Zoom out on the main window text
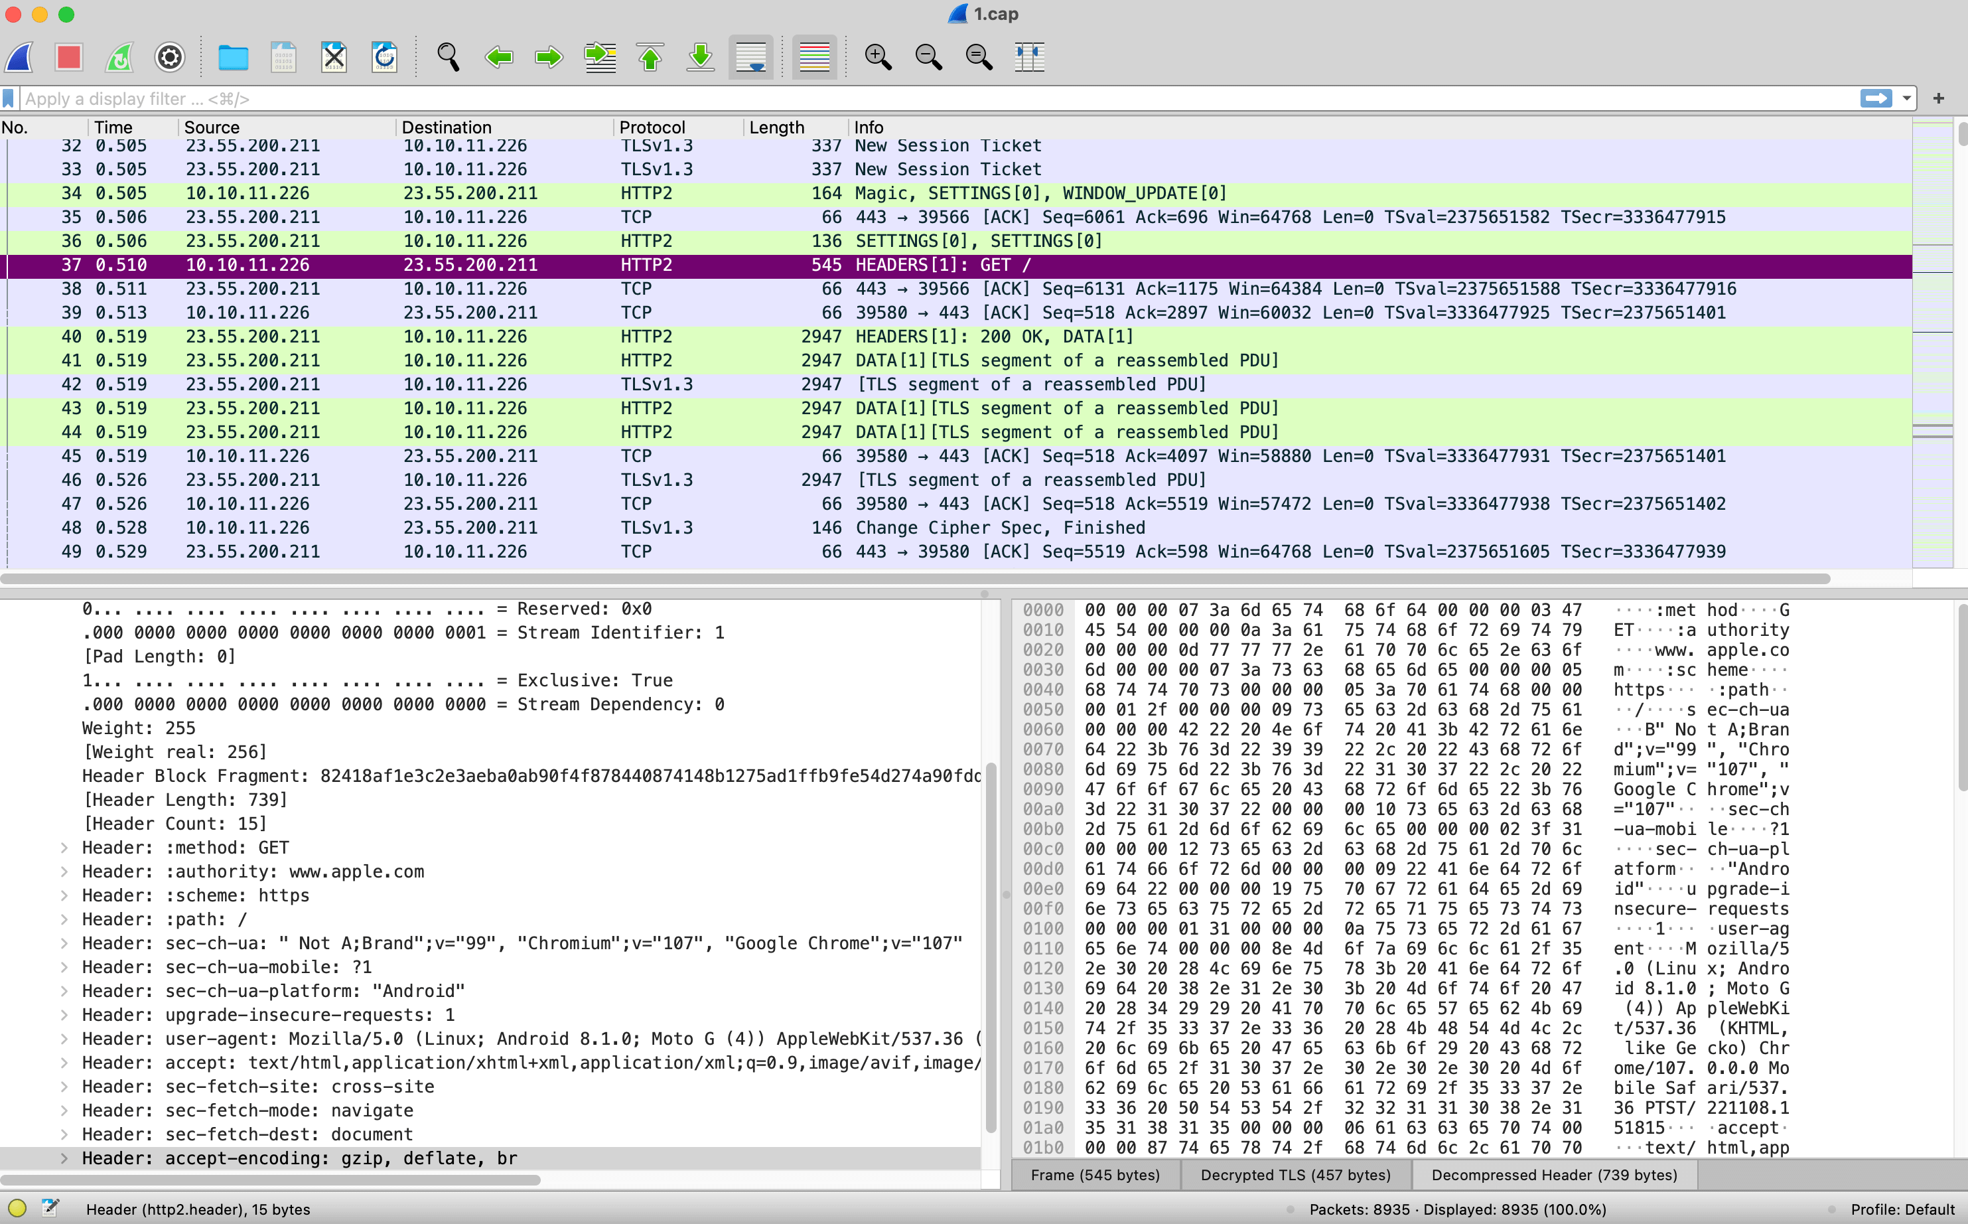This screenshot has height=1224, width=1968. click(928, 58)
